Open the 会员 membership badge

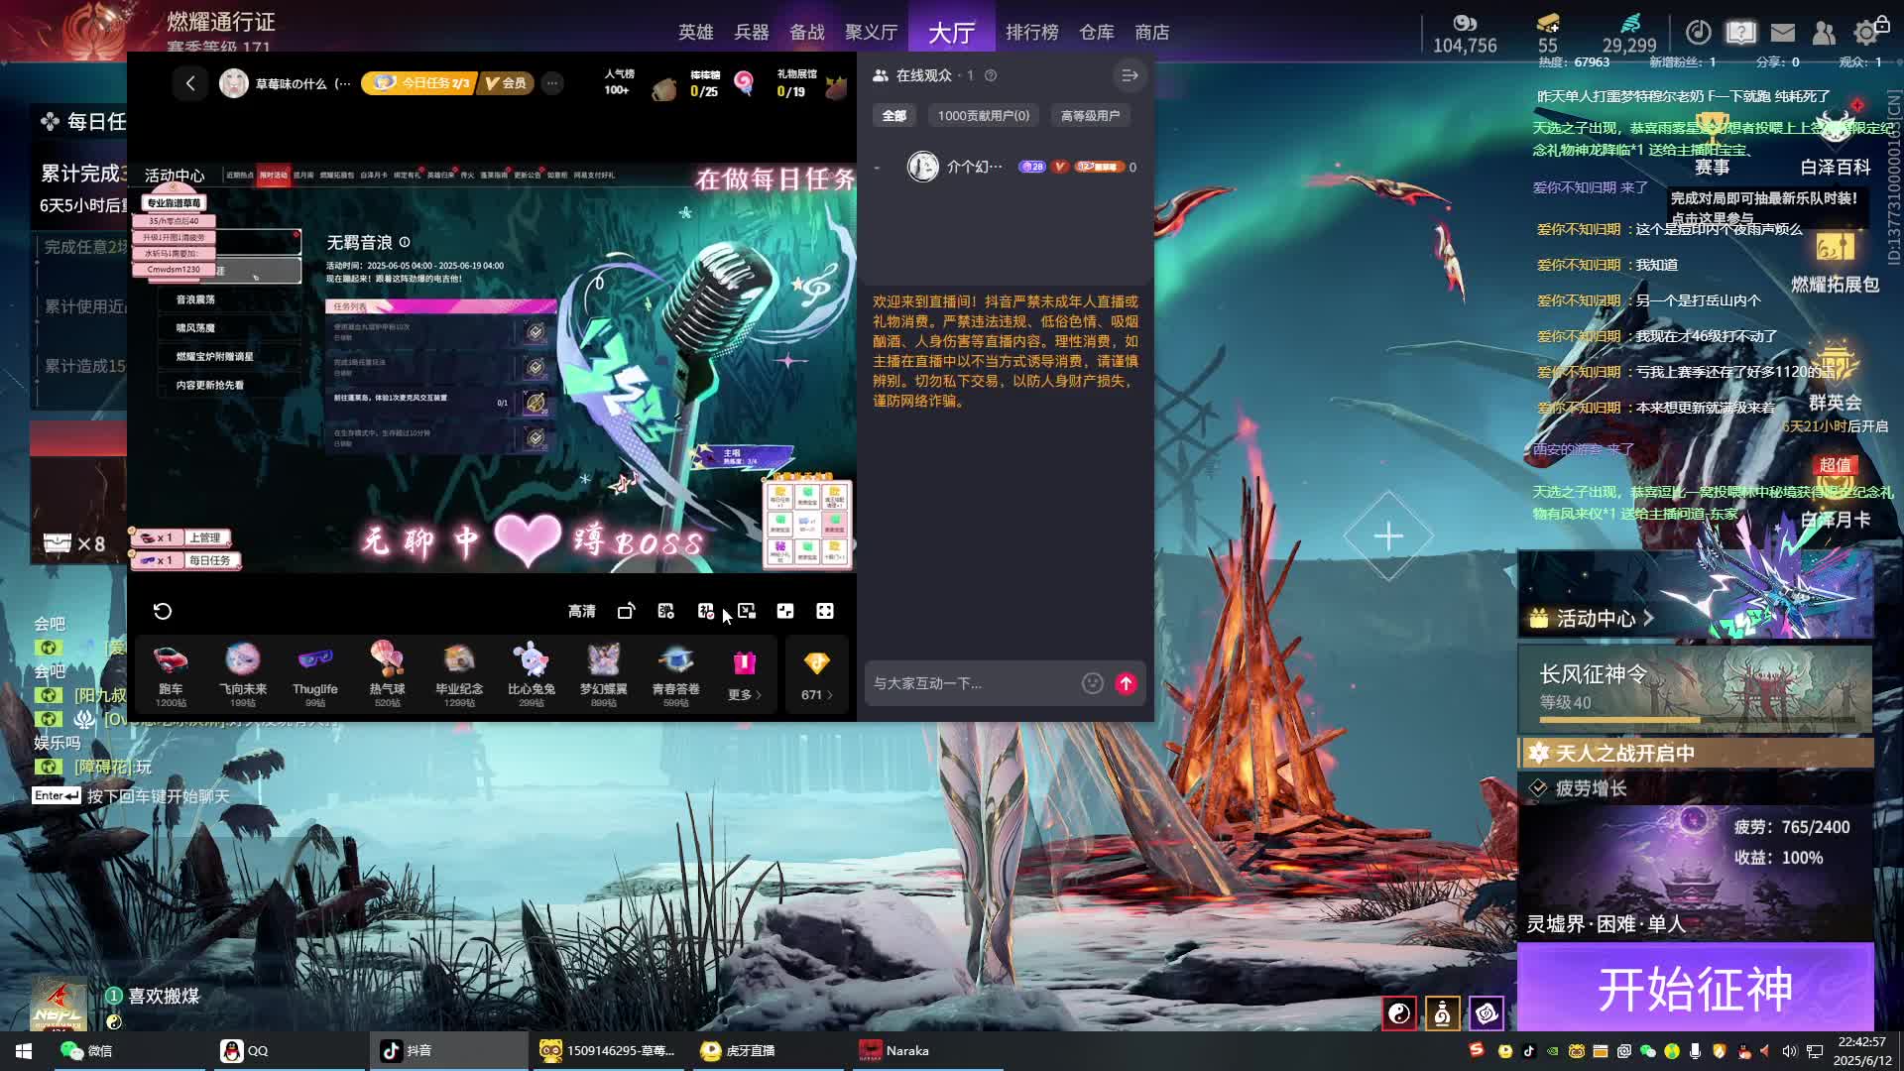pyautogui.click(x=506, y=83)
